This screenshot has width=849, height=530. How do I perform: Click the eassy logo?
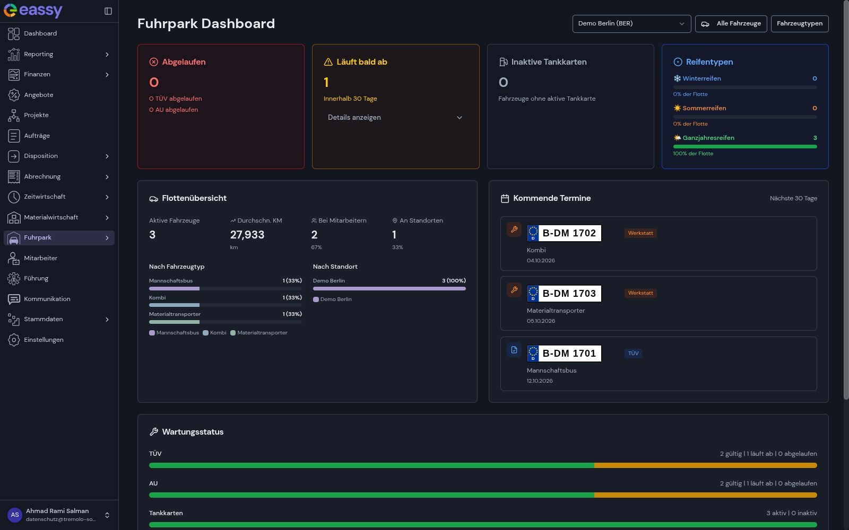[33, 11]
